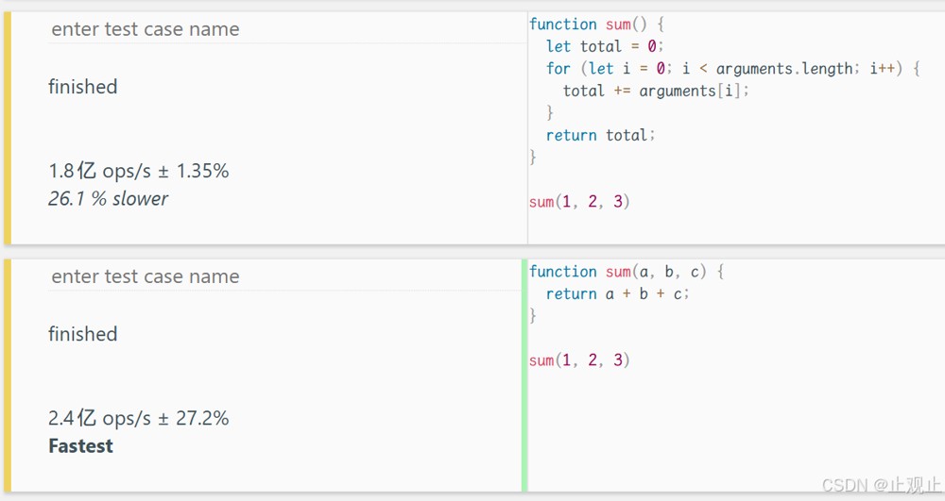Click the sum(1, 2, 3) call in second editor
Viewport: 945px width, 501px height.
coord(579,360)
